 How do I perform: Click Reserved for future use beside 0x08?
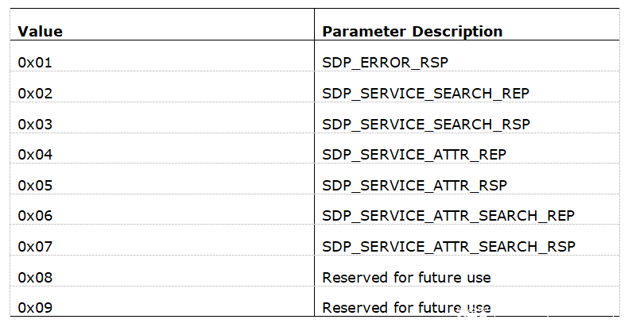406,277
